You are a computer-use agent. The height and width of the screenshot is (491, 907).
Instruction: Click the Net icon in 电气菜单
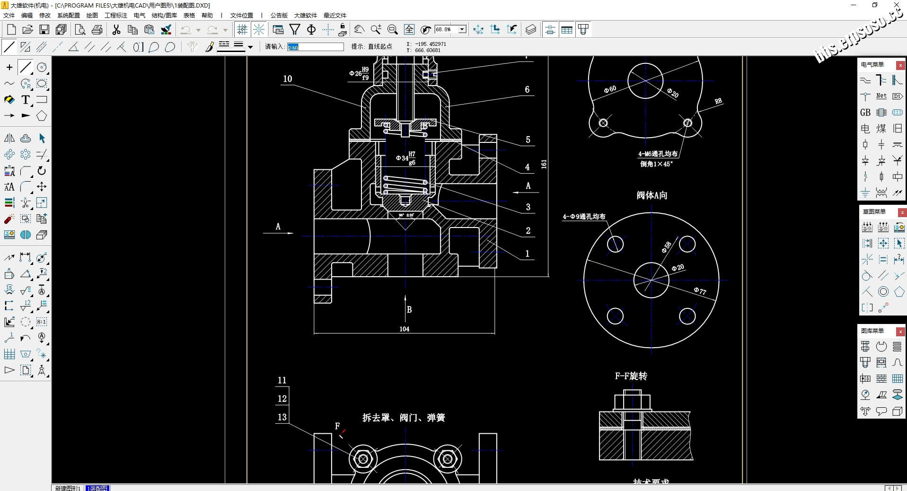click(x=881, y=96)
